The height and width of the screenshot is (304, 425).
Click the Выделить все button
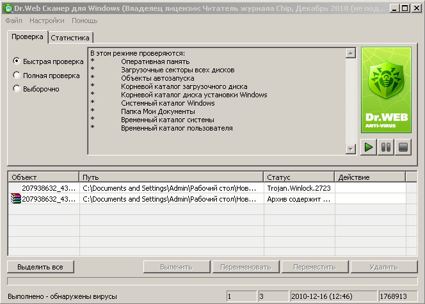click(x=40, y=267)
